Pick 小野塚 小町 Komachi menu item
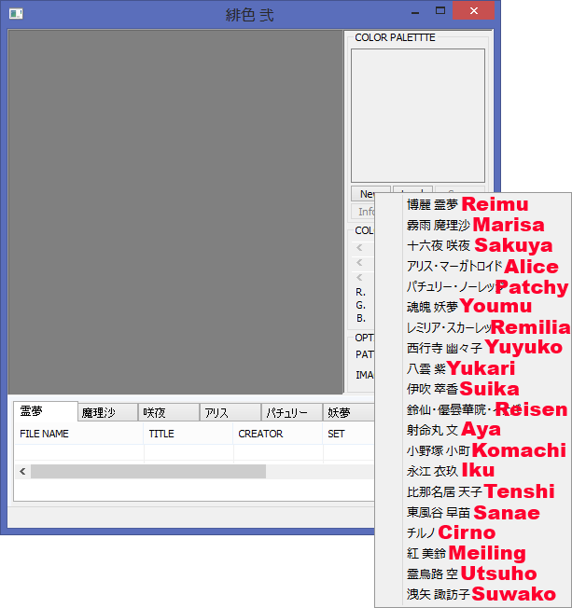 473,450
